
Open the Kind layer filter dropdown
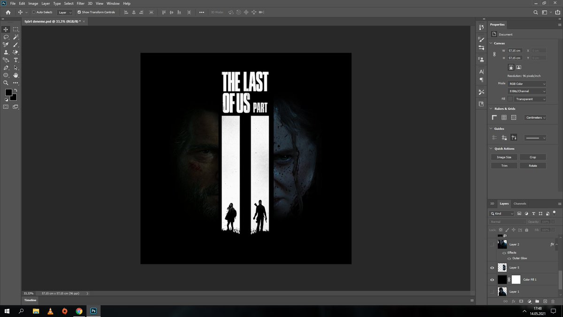pos(502,213)
